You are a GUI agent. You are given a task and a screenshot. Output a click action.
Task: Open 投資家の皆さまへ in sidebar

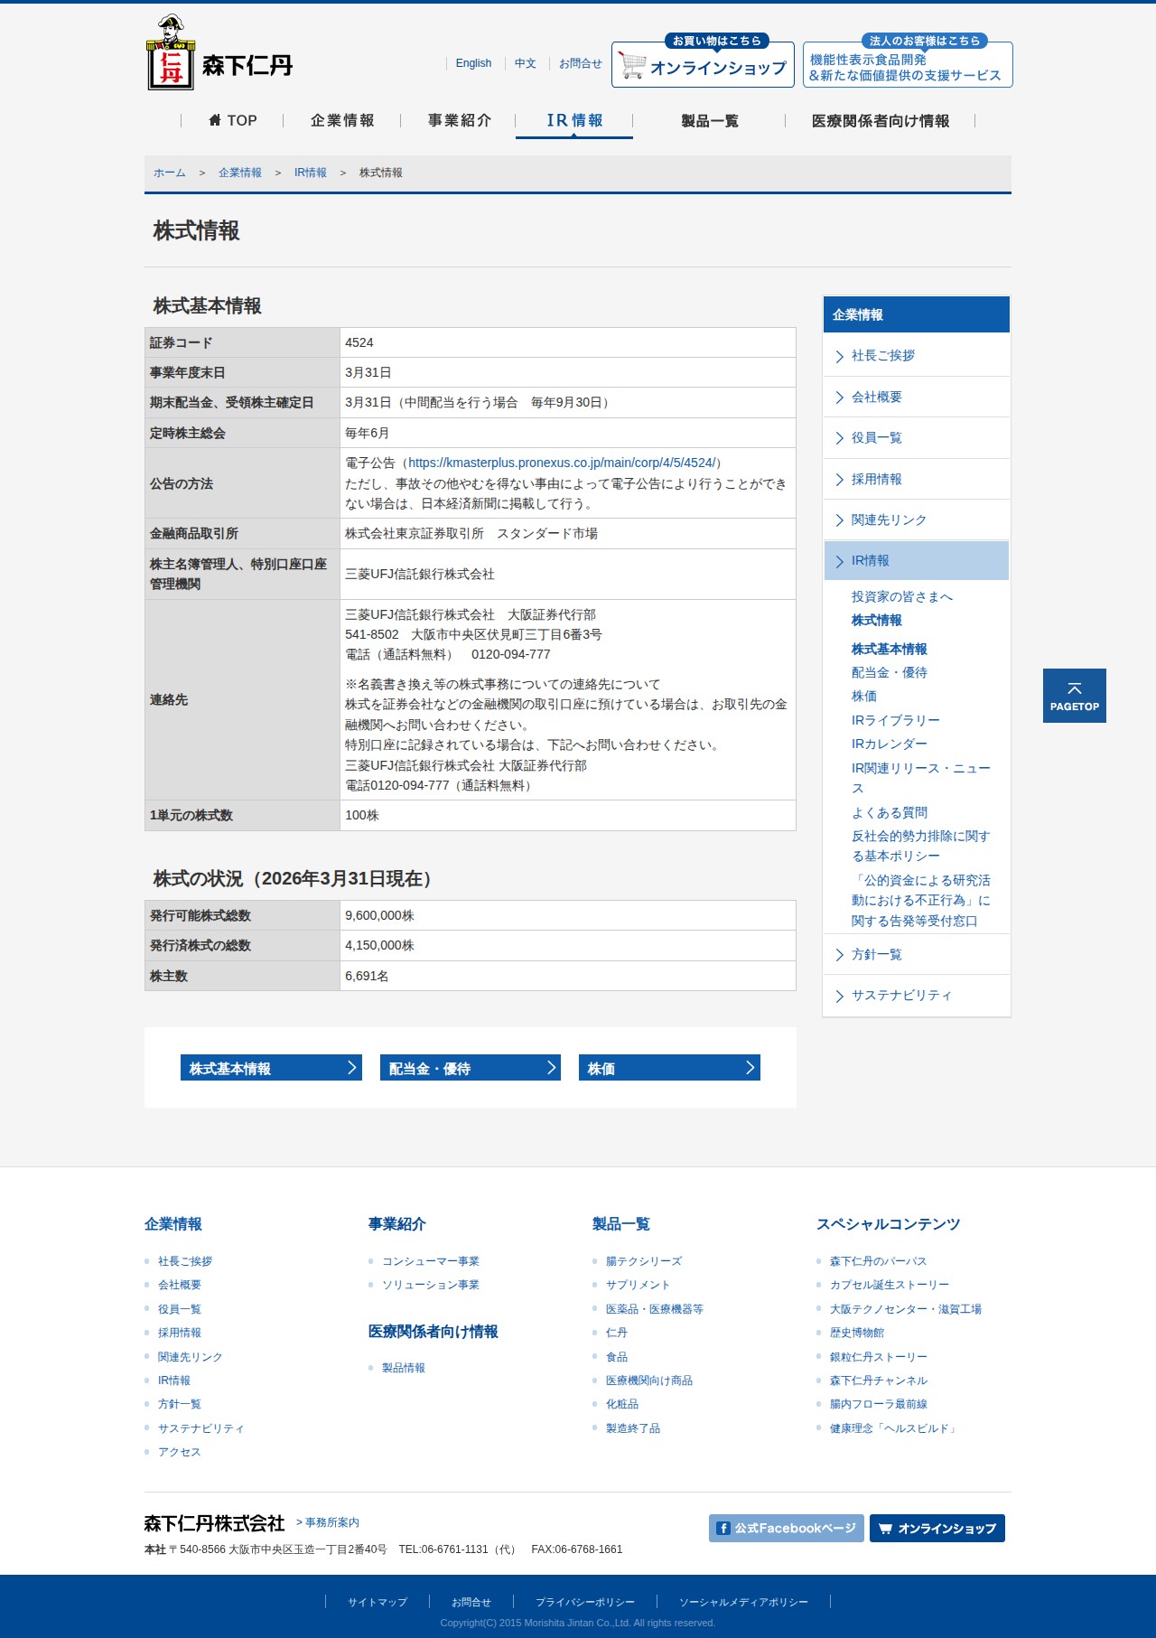point(902,596)
